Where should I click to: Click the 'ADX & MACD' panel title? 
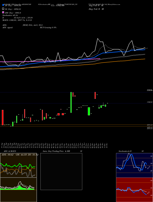tap(10, 151)
